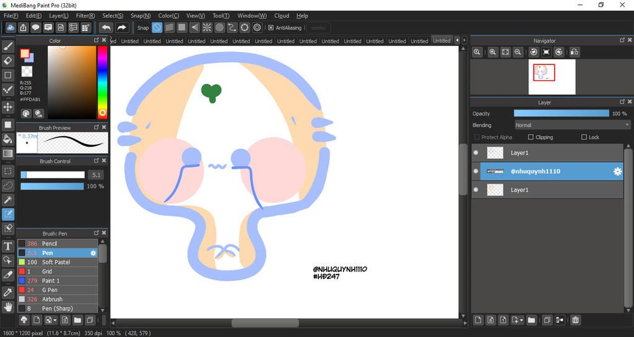The height and width of the screenshot is (337, 634).
Task: Select the Paint 1 brush
Action: tap(58, 281)
